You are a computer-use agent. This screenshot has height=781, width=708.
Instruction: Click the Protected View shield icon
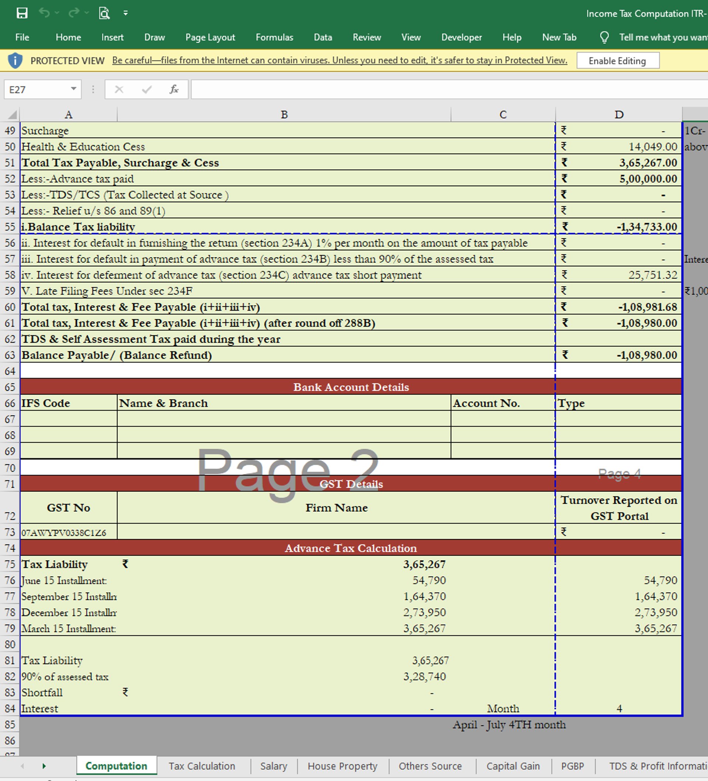15,61
